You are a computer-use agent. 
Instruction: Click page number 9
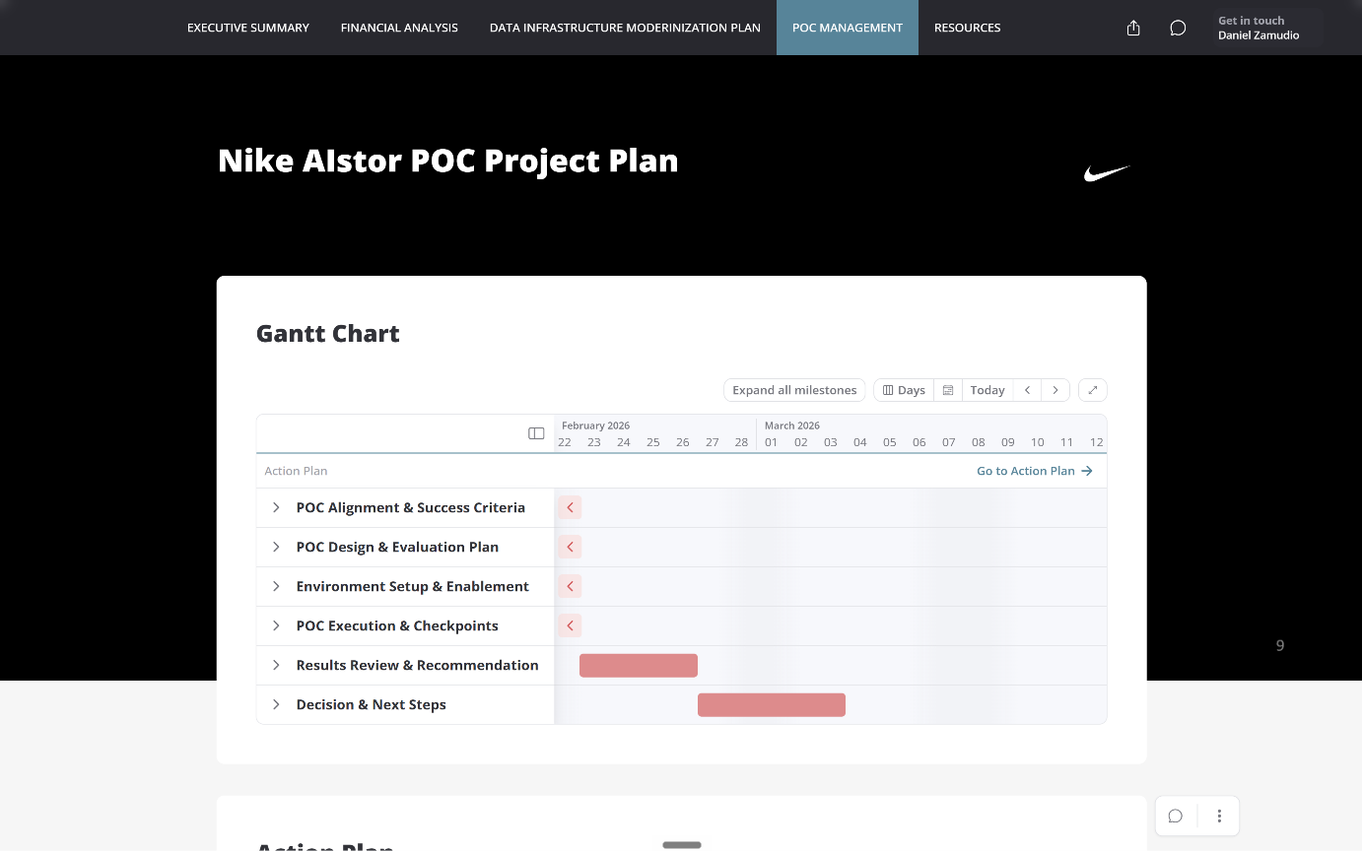[x=1280, y=645]
